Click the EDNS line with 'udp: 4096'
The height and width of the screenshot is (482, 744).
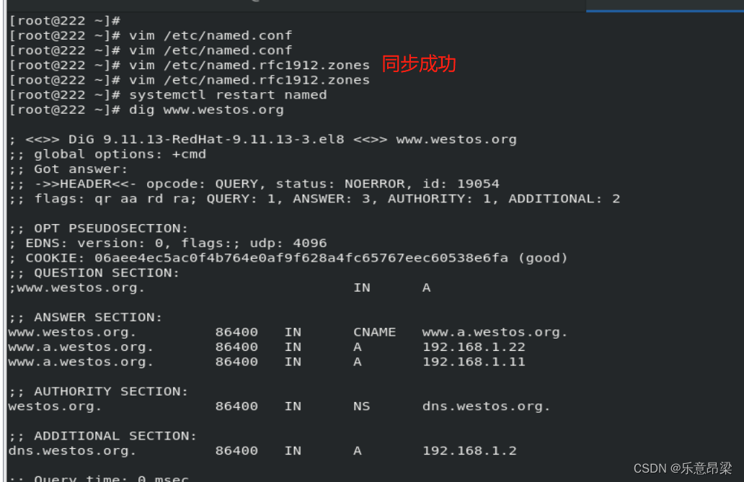[x=168, y=244]
